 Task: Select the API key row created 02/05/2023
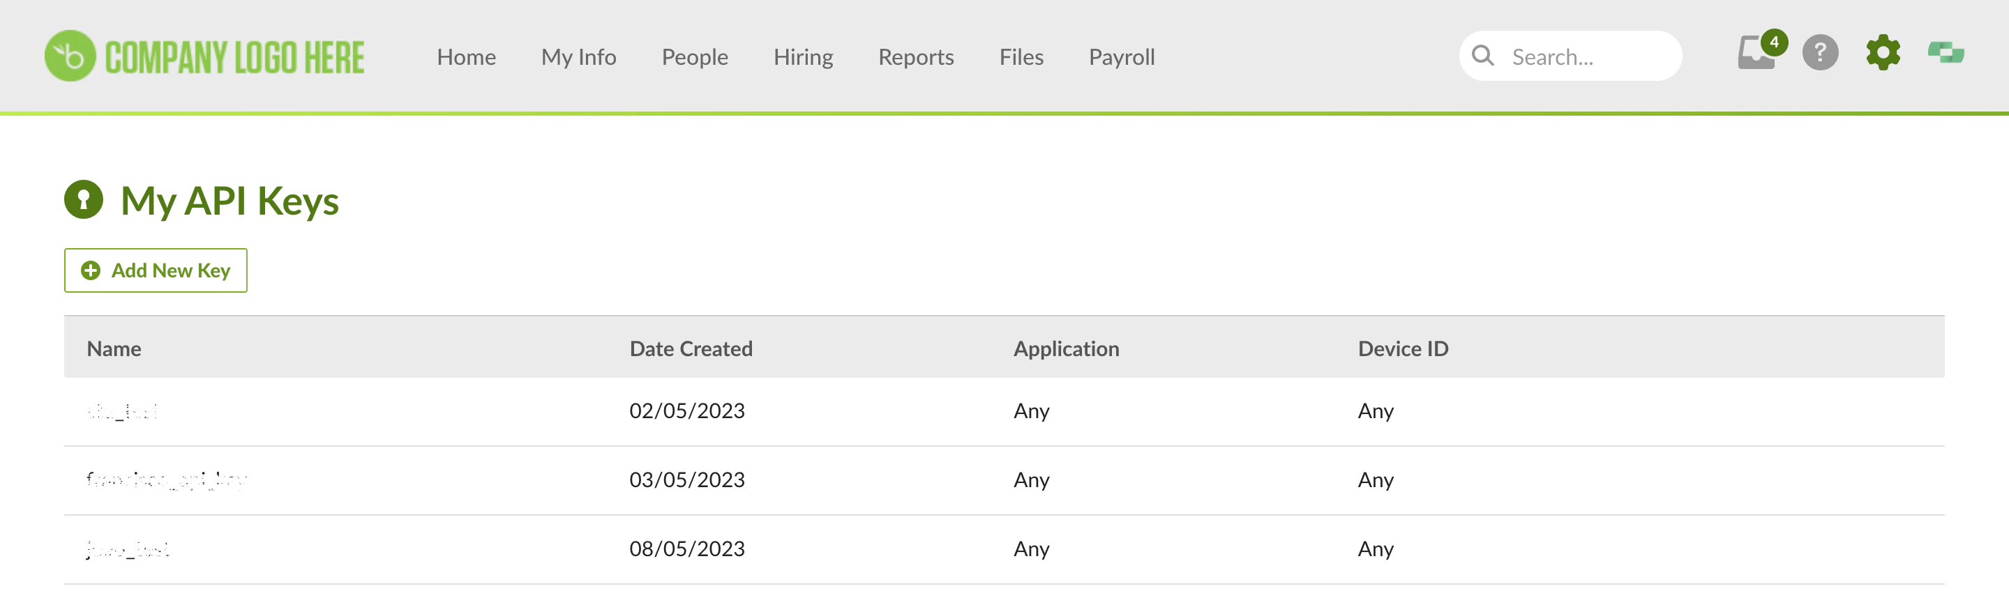point(1004,412)
